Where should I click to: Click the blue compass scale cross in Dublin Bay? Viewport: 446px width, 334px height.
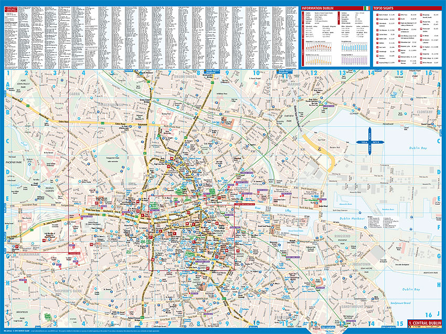point(370,142)
